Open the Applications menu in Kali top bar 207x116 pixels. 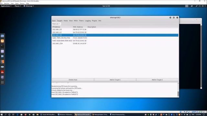6,6
